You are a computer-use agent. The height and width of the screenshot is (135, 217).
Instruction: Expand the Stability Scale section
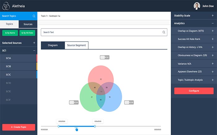click(x=212, y=15)
